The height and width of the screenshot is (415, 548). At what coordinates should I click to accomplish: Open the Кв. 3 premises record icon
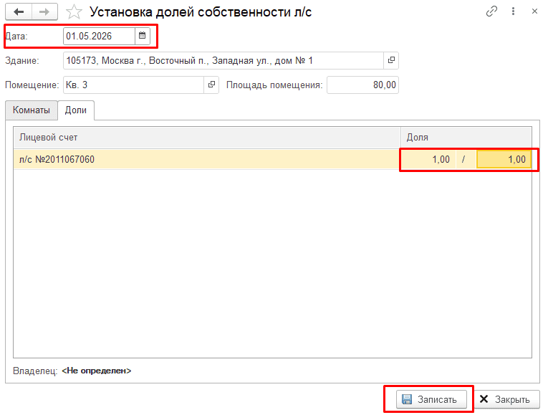tap(211, 85)
